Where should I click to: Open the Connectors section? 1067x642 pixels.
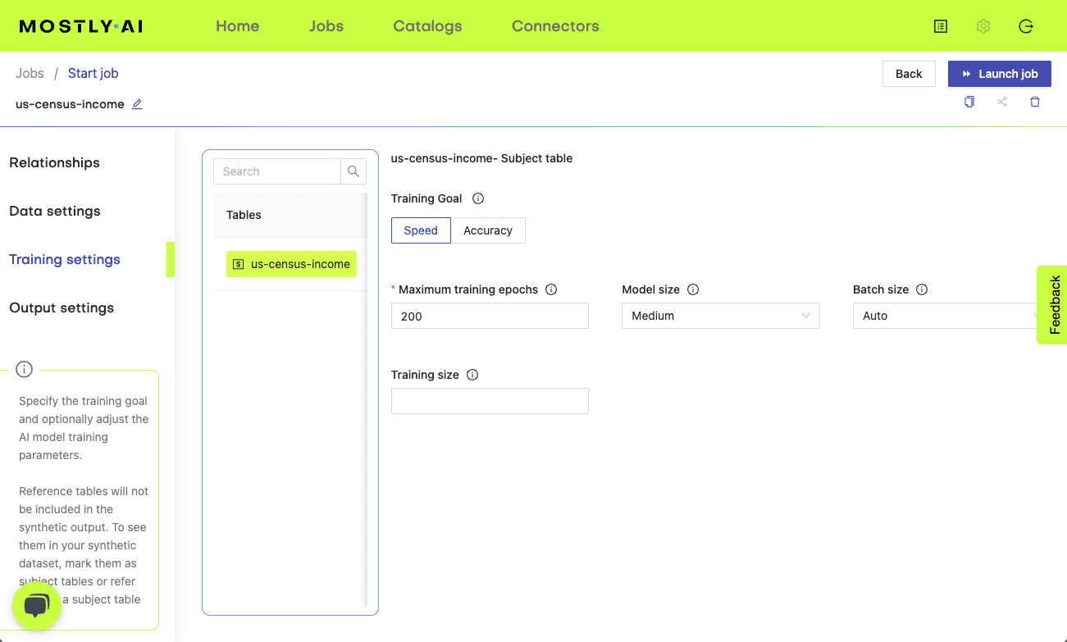(x=555, y=25)
